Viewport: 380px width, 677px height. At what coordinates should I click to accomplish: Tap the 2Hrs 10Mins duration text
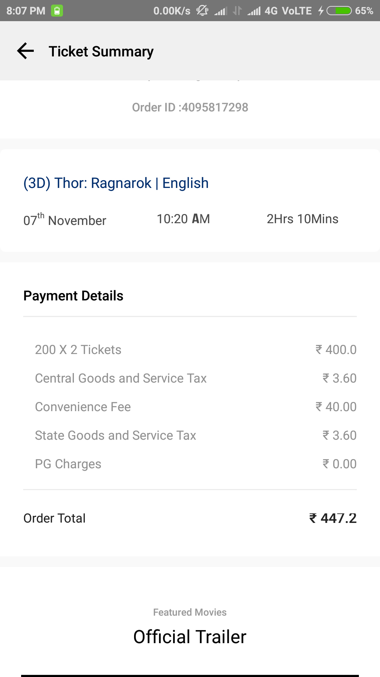pos(302,219)
